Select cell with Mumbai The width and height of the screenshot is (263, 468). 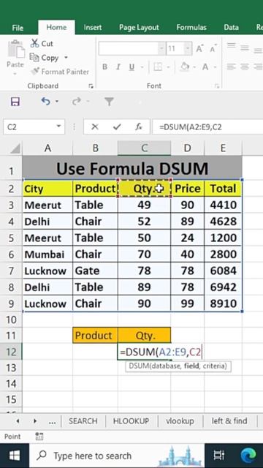click(x=47, y=254)
